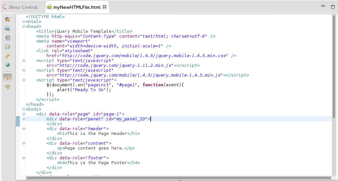Screen dimensions: 338x181
Task: Click the "Ready To Go" alert string
Action: (89, 90)
